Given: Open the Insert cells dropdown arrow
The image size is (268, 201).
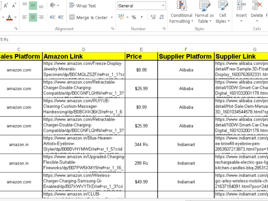Looking at the screenshot, I should click(x=241, y=21).
